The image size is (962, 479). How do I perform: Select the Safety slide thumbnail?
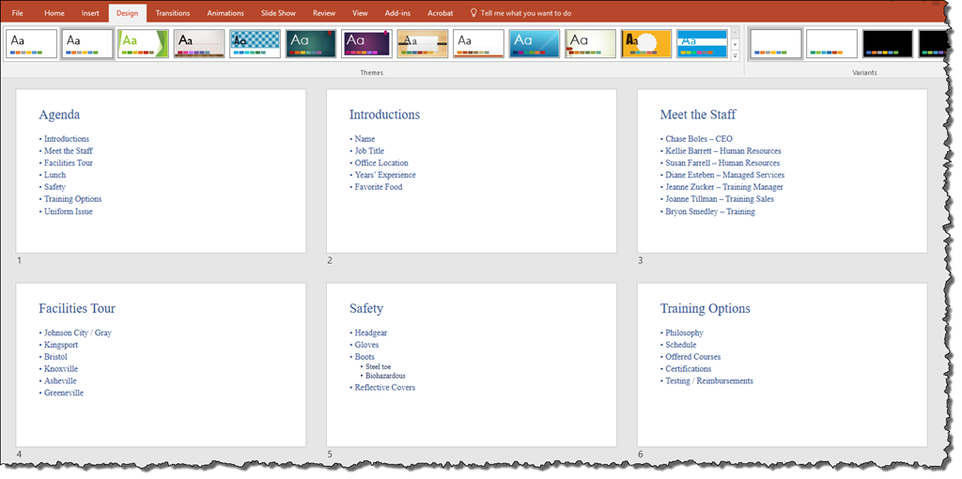pyautogui.click(x=472, y=364)
